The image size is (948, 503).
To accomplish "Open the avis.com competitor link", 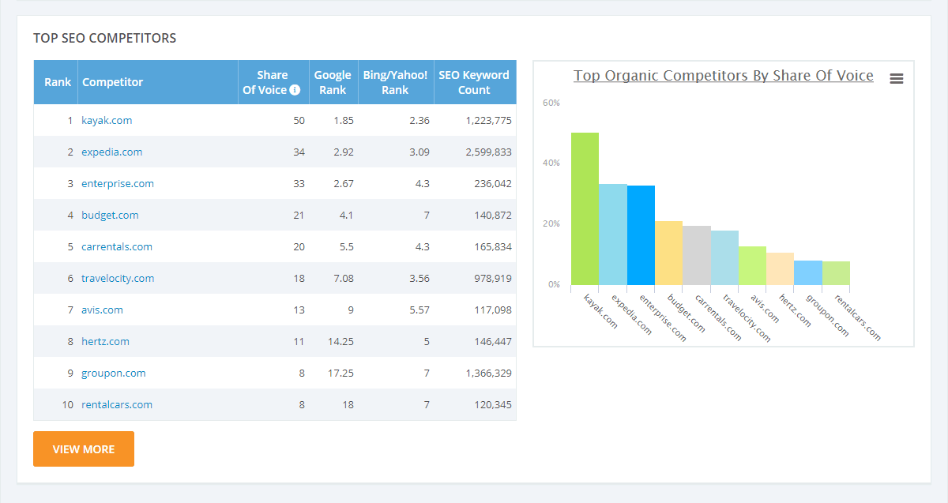I will (x=102, y=310).
